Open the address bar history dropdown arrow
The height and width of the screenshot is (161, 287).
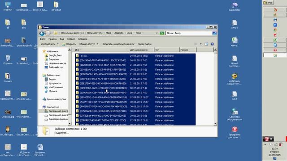click(x=157, y=33)
